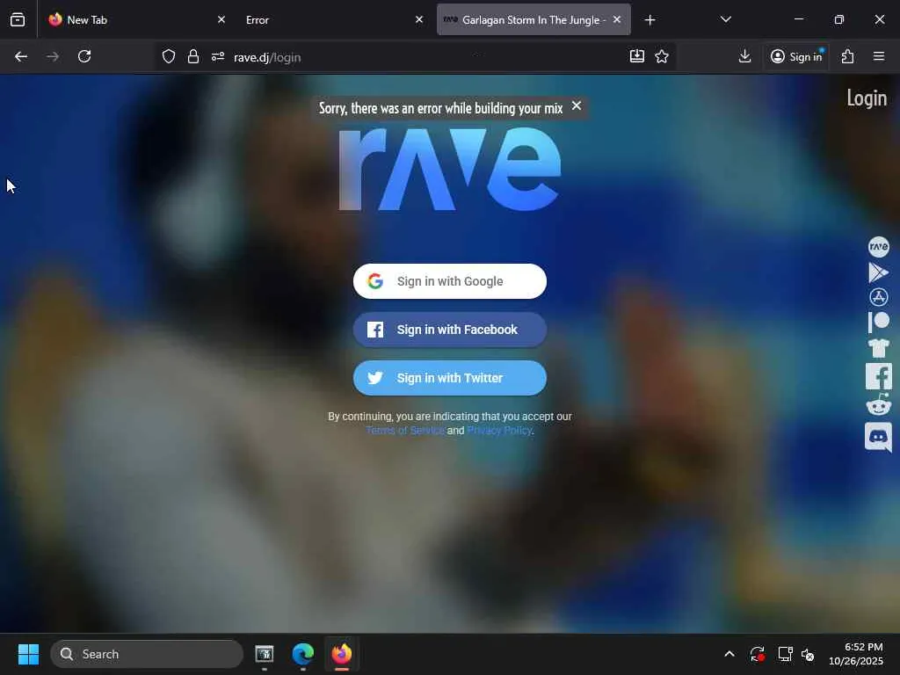Click the Login link at top right
This screenshot has height=675, width=900.
[x=867, y=98]
